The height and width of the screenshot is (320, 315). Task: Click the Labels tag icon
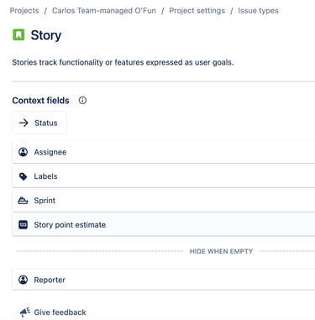tap(23, 176)
